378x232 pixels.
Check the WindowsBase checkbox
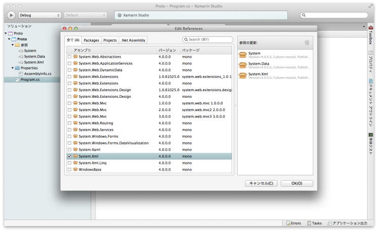coord(69,170)
